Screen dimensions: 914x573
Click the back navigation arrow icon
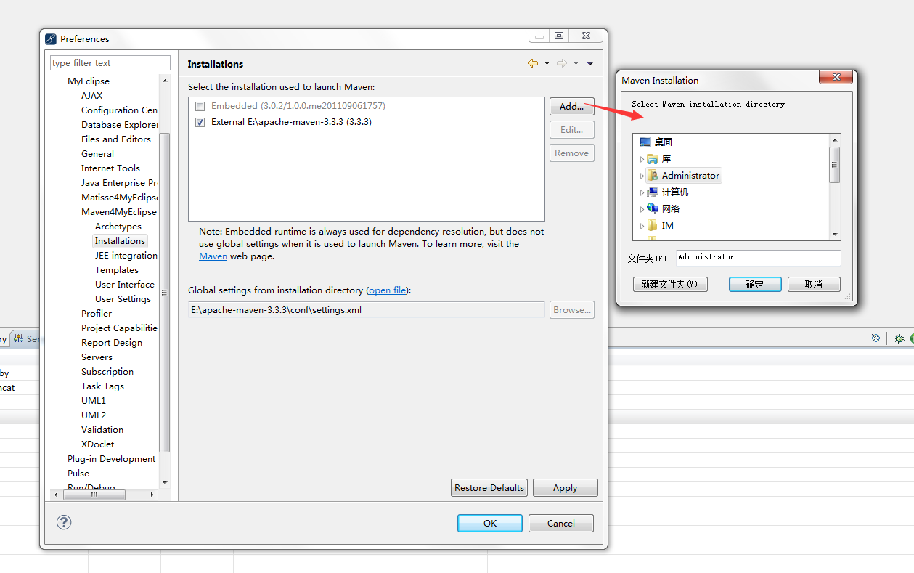(533, 64)
